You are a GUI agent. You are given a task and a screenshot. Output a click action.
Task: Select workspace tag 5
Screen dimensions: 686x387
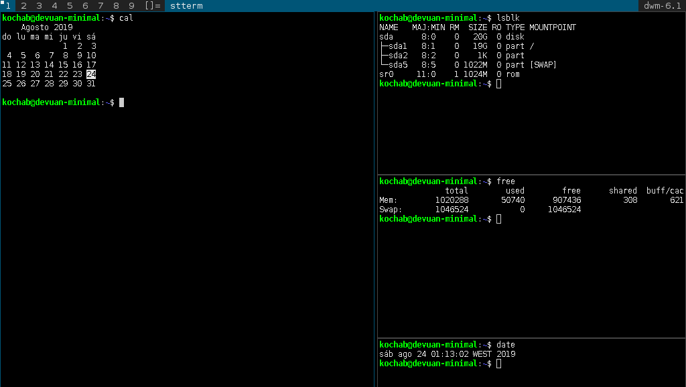pos(70,5)
